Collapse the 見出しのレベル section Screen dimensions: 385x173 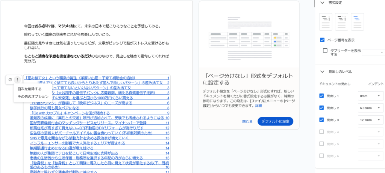[x=322, y=72]
